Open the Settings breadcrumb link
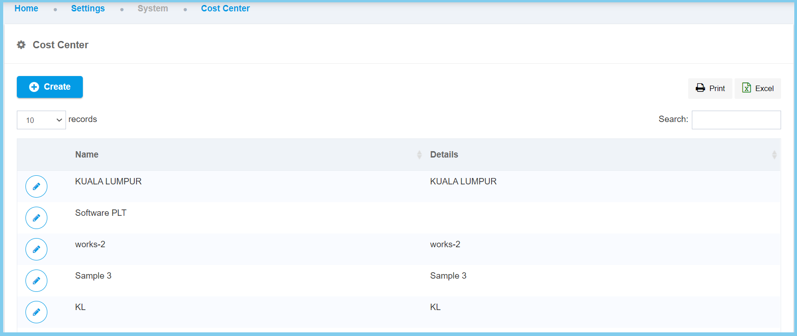 88,9
